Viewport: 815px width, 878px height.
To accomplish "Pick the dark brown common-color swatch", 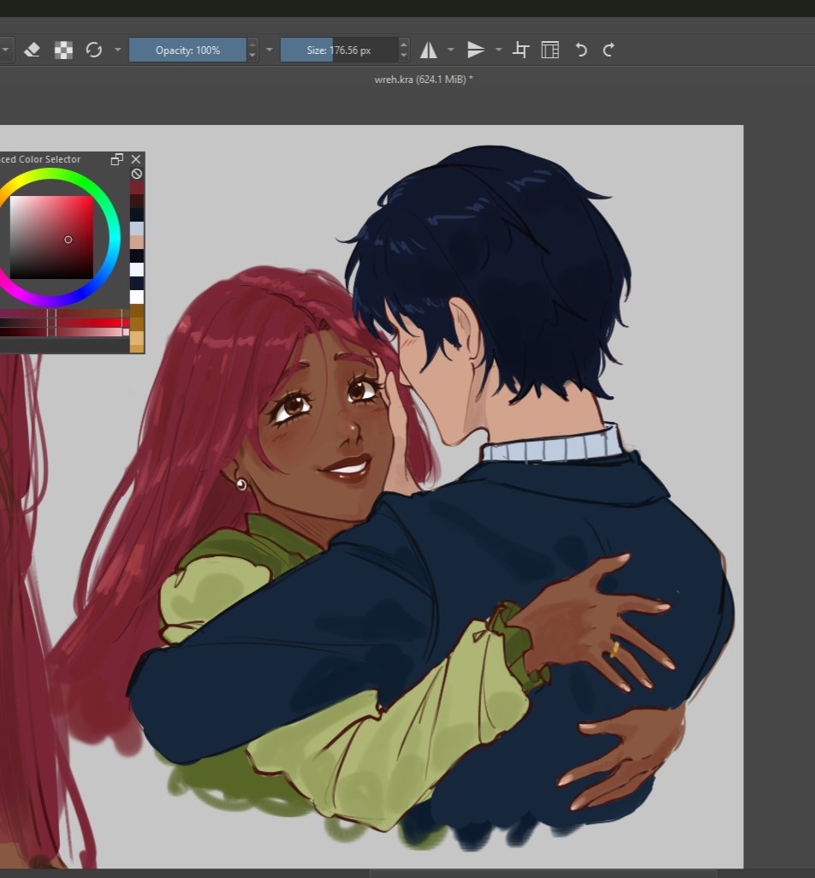I will (x=137, y=311).
